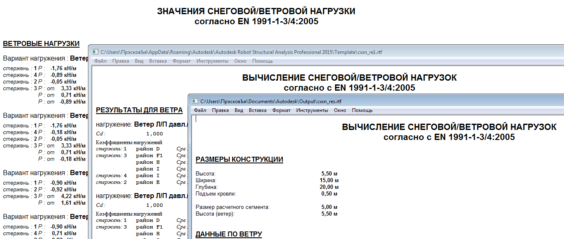Click the Высота (ветер) label

215,214
